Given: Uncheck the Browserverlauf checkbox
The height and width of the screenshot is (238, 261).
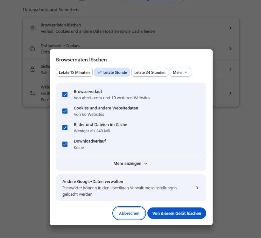Looking at the screenshot, I should point(65,94).
